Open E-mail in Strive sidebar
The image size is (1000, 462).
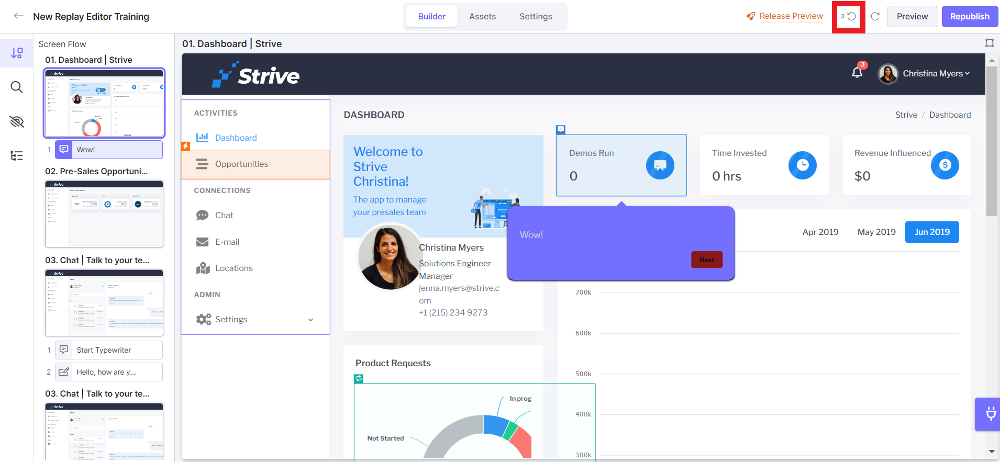click(227, 242)
